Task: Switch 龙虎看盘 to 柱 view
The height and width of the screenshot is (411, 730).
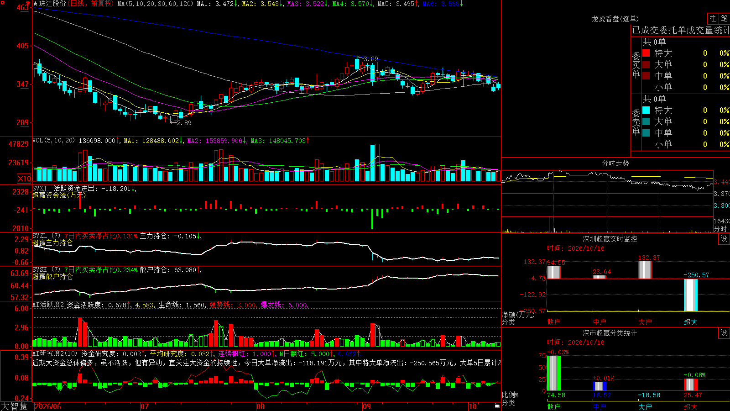Action: (713, 18)
